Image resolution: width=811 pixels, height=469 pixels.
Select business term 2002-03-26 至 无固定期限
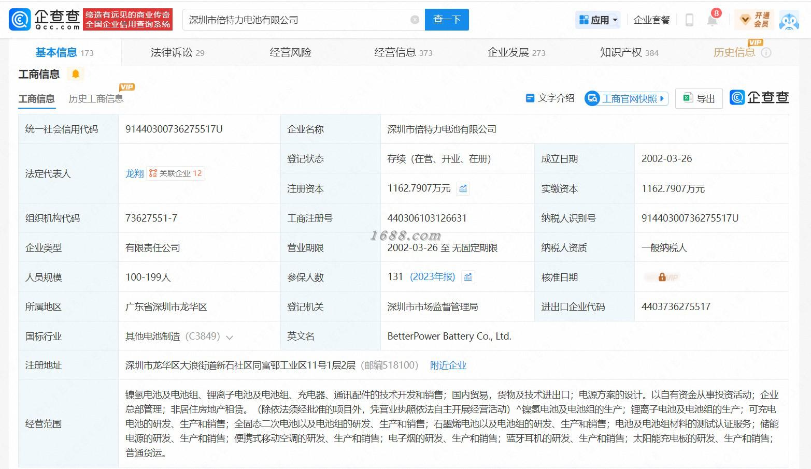pos(442,247)
